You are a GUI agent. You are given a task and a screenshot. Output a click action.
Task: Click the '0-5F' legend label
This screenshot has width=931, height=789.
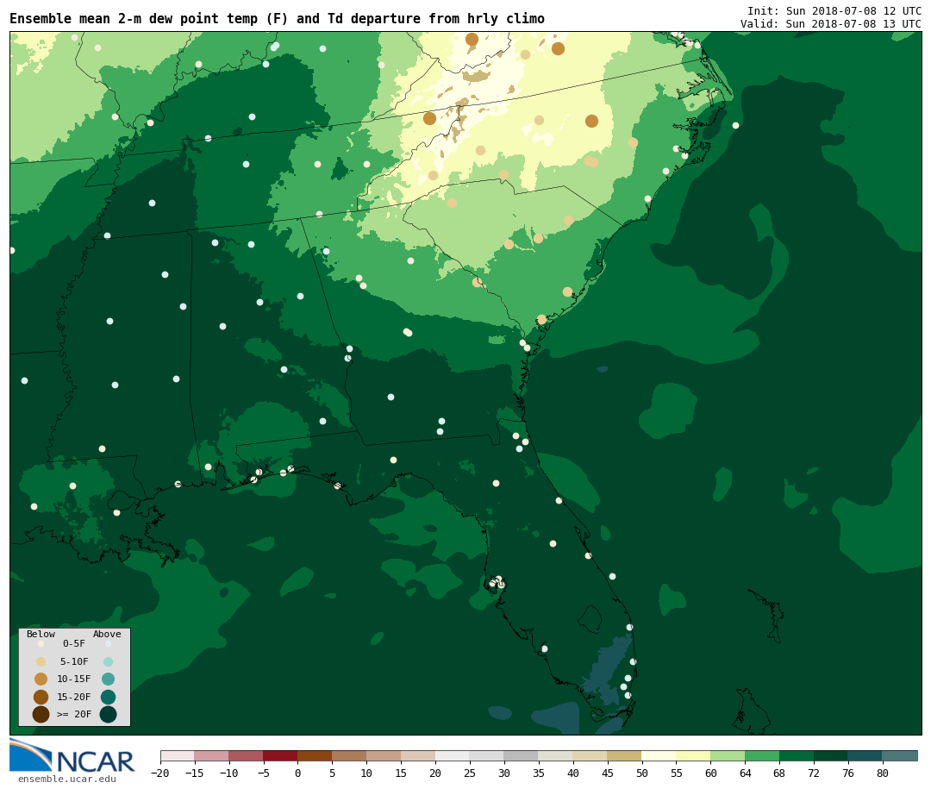tap(74, 643)
